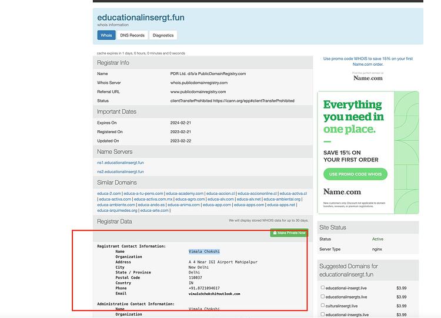Click the nginx server type value
The height and width of the screenshot is (318, 441).
377,249
